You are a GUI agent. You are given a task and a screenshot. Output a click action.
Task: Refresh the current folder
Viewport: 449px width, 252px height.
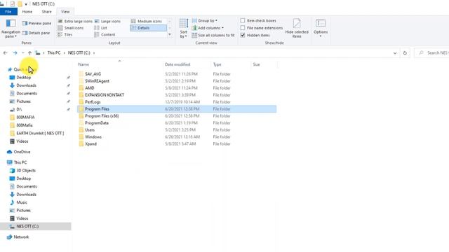[405, 53]
